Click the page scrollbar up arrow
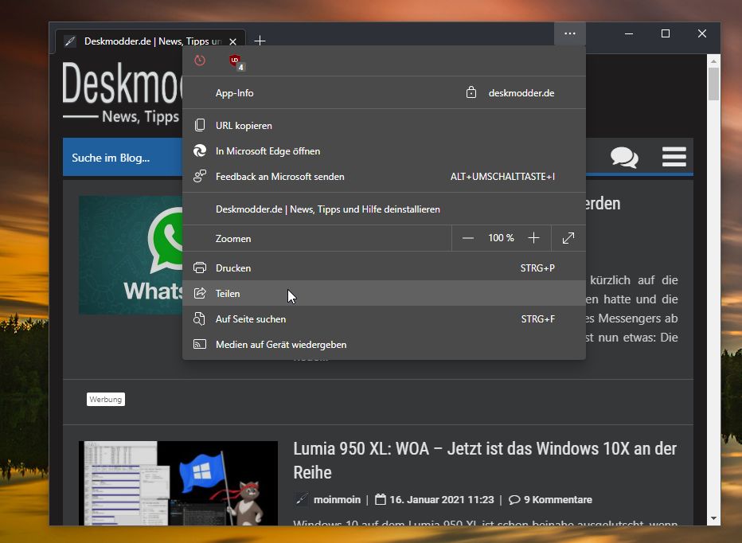Screen dimensions: 742x543 pos(713,61)
